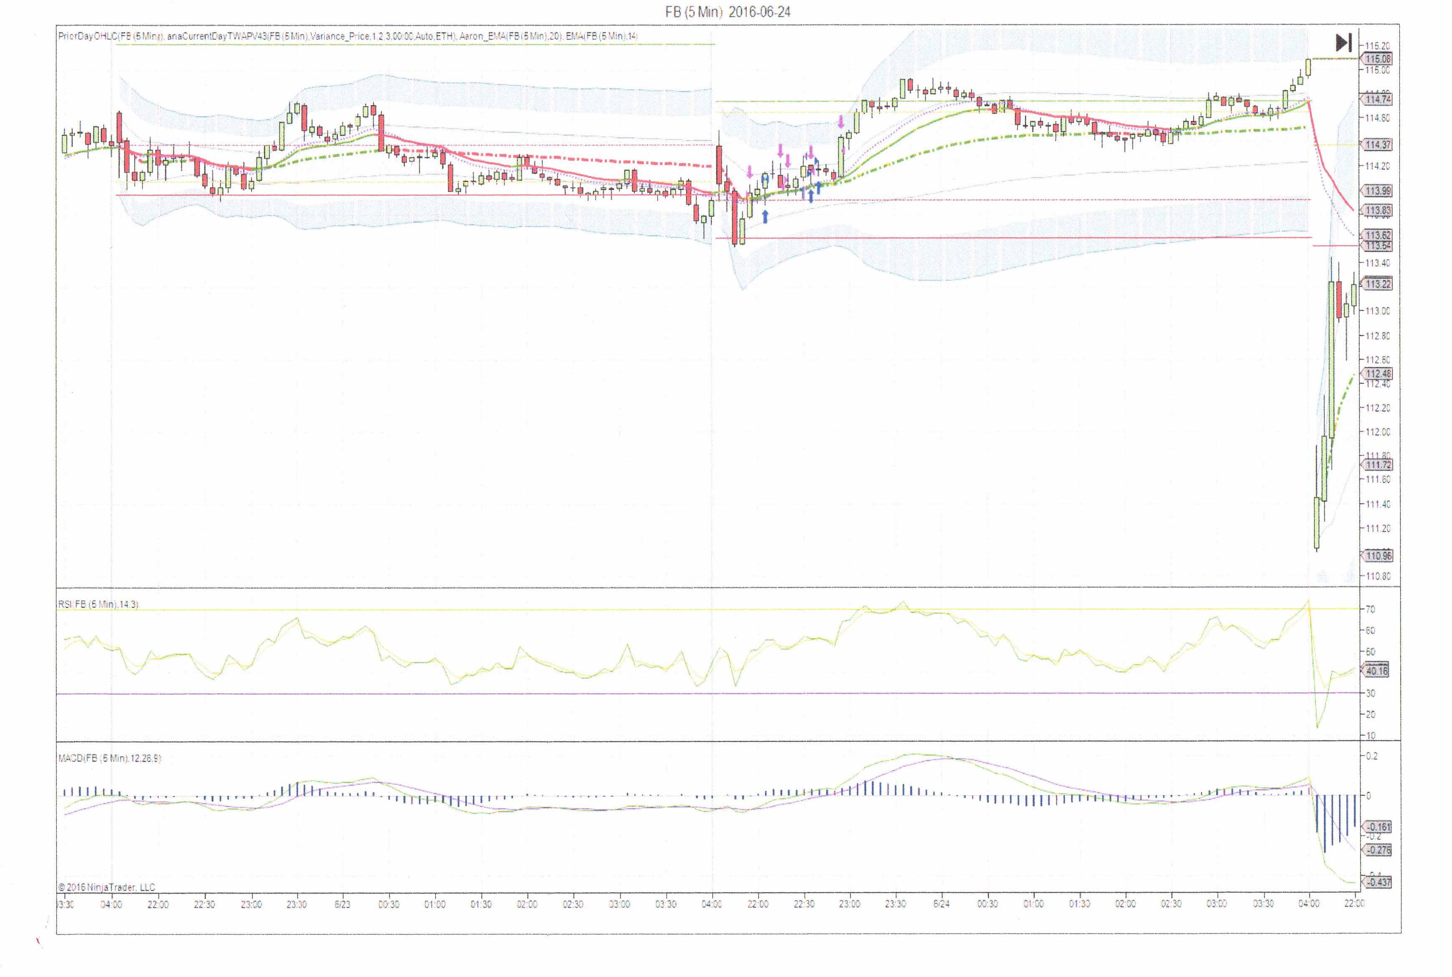This screenshot has height=977, width=1452.
Task: Click the MACD value marker -0.437
Action: pyautogui.click(x=1377, y=882)
